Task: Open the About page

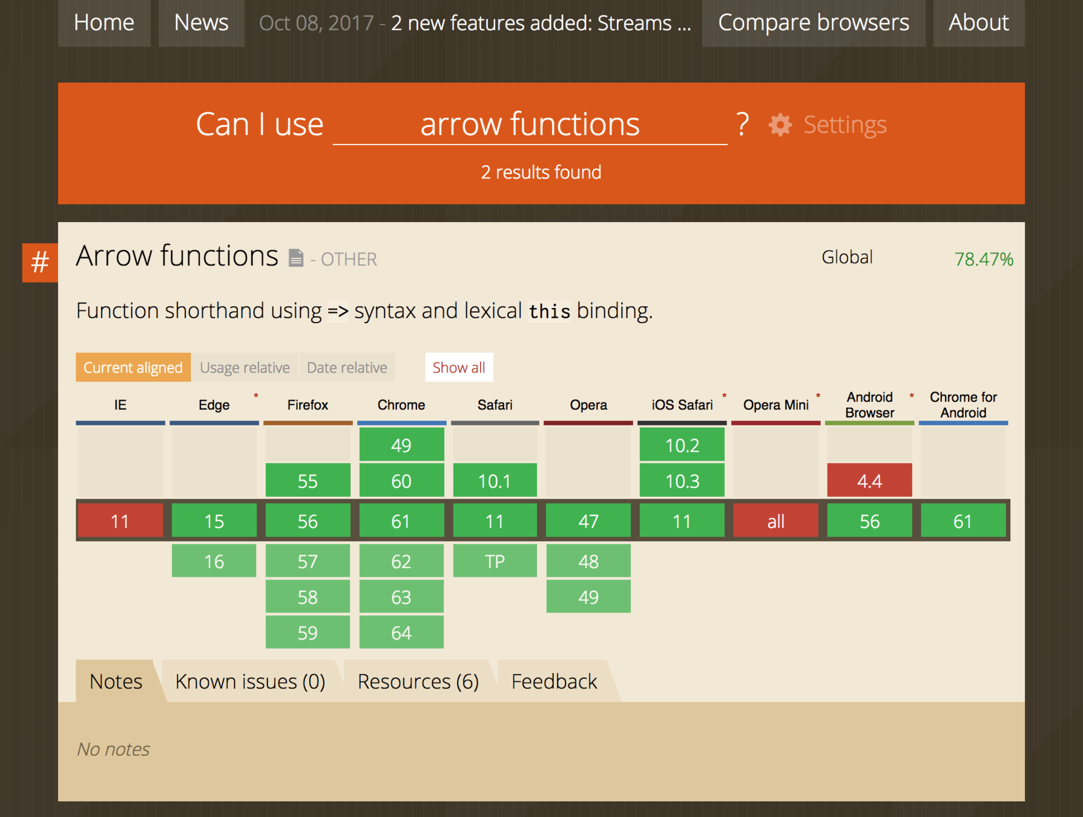Action: pyautogui.click(x=979, y=22)
